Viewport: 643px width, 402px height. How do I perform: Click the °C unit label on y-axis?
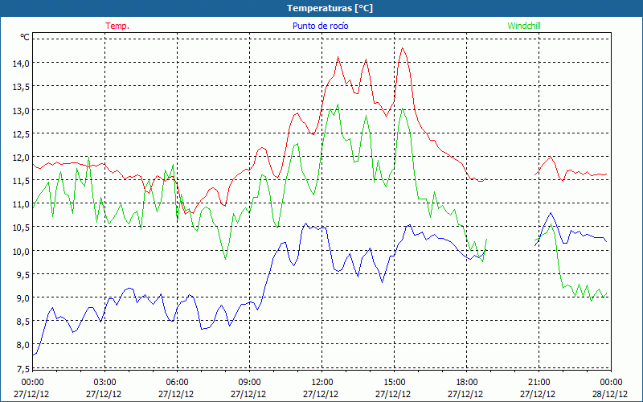(25, 38)
